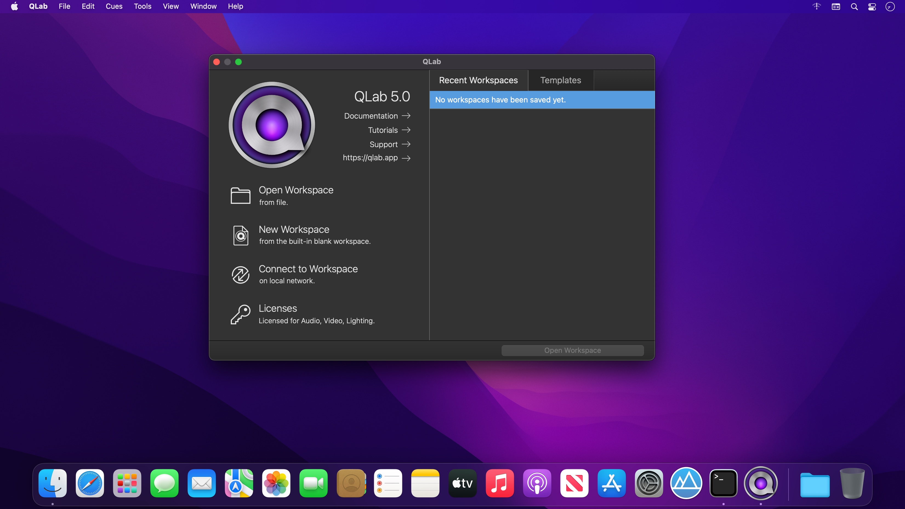Open News app in the Dock
Screen dimensions: 905x509
point(574,483)
